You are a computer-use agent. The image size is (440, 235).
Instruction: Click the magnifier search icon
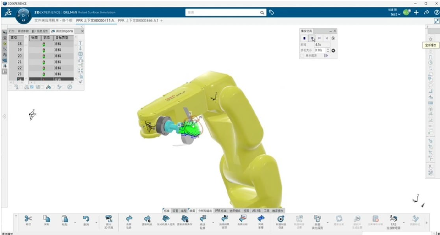[262, 13]
